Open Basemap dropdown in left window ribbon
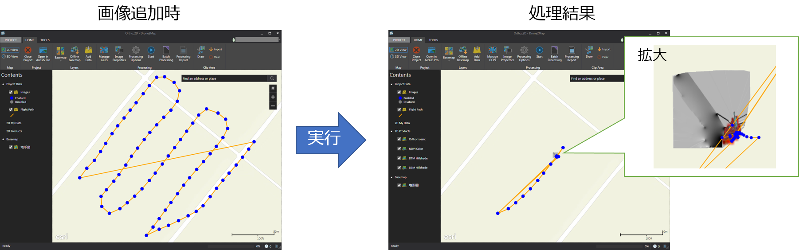The width and height of the screenshot is (799, 250). pyautogui.click(x=60, y=54)
